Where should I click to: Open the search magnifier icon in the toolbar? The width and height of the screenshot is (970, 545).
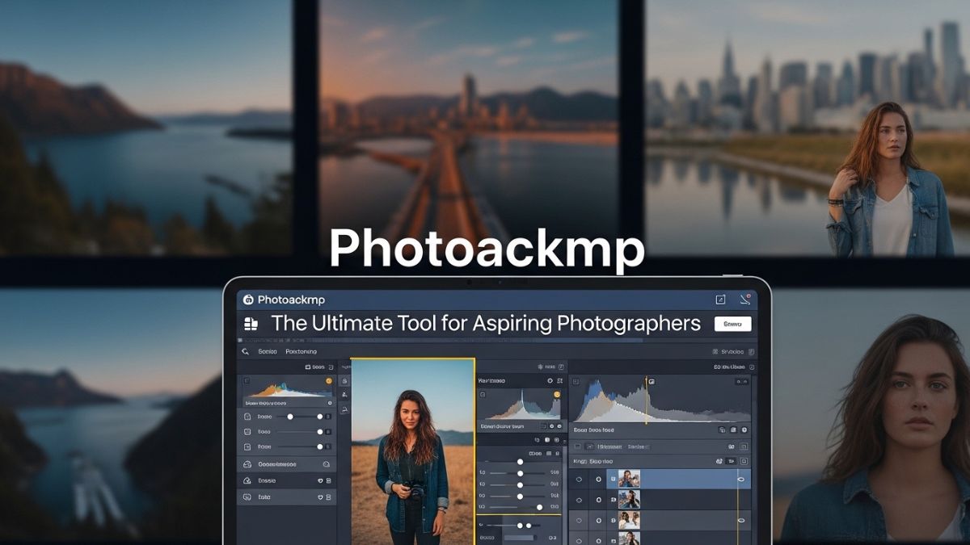tap(246, 350)
